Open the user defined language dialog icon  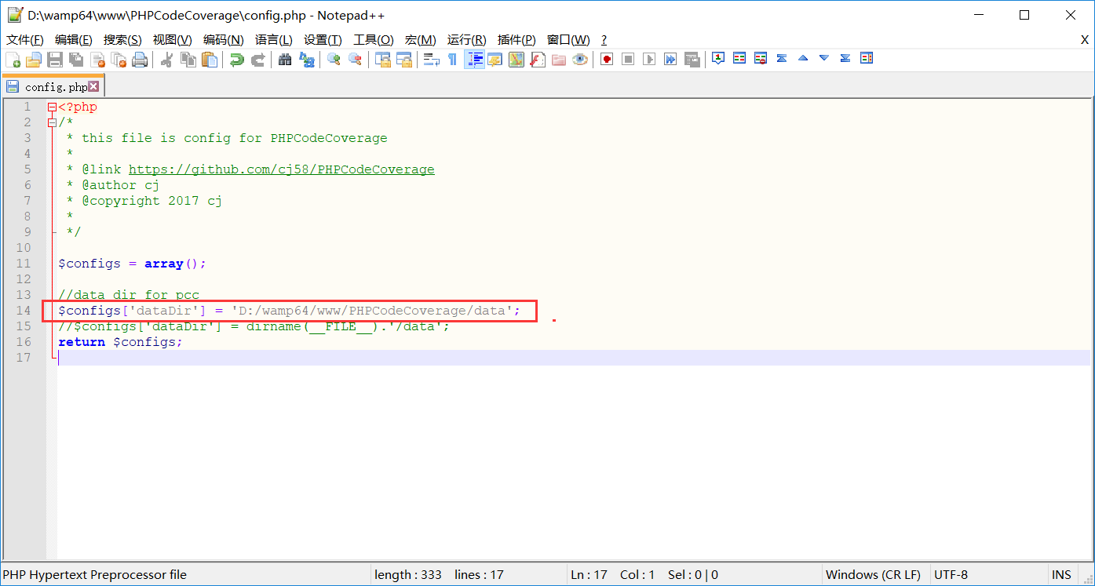click(495, 59)
